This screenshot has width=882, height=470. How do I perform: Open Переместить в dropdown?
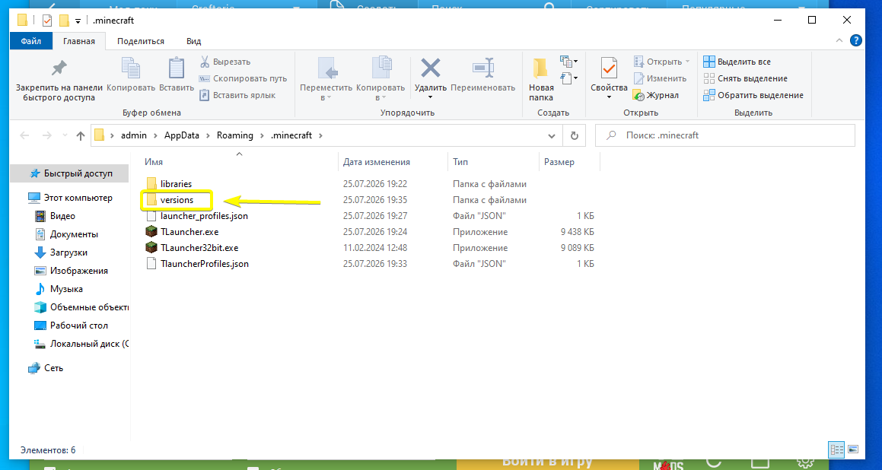pos(326,79)
